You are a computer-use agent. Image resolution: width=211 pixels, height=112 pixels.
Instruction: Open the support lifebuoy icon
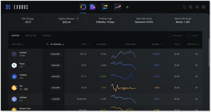click(x=190, y=7)
